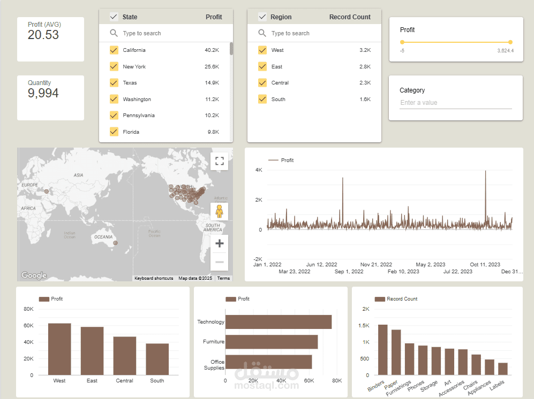Click South's record count 1.6K

click(x=365, y=99)
